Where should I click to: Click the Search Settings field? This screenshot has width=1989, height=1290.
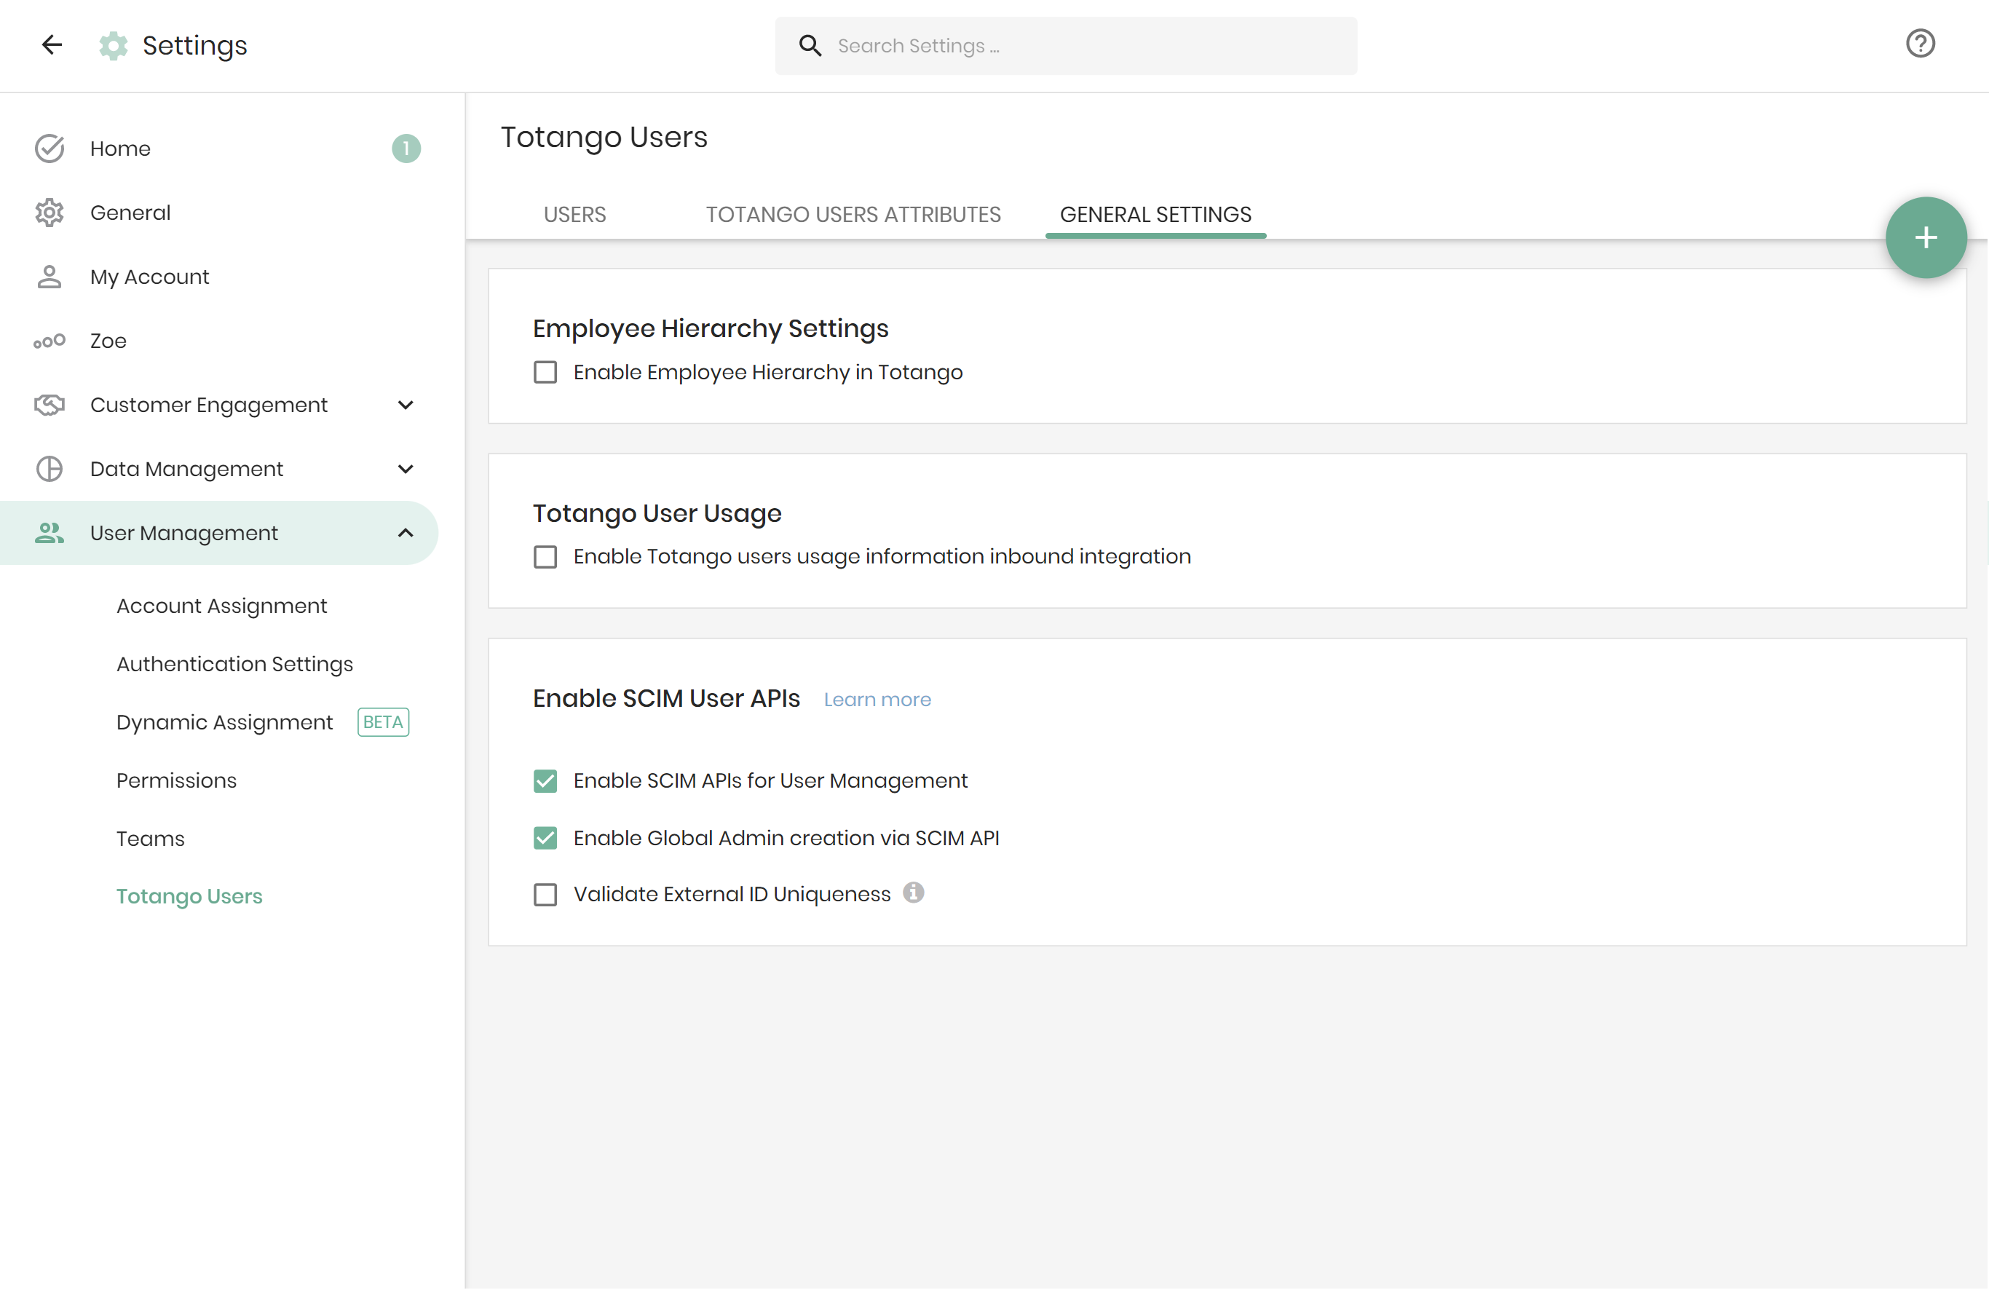pos(1066,46)
